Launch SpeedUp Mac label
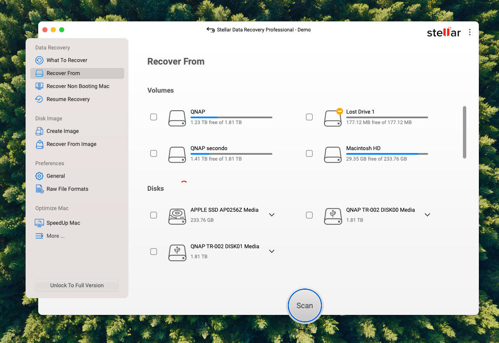 pyautogui.click(x=63, y=223)
